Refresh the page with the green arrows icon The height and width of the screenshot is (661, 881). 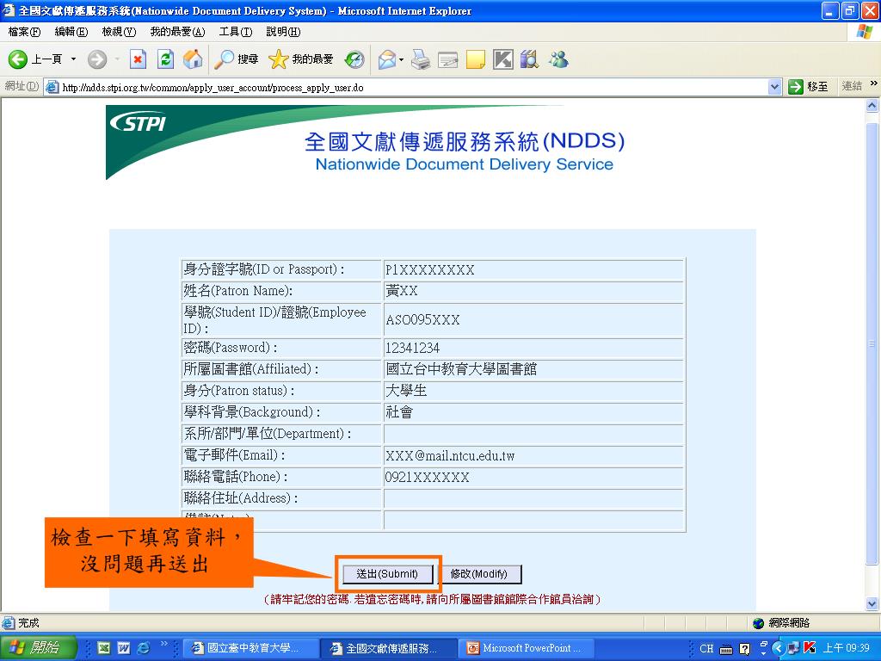click(x=165, y=59)
